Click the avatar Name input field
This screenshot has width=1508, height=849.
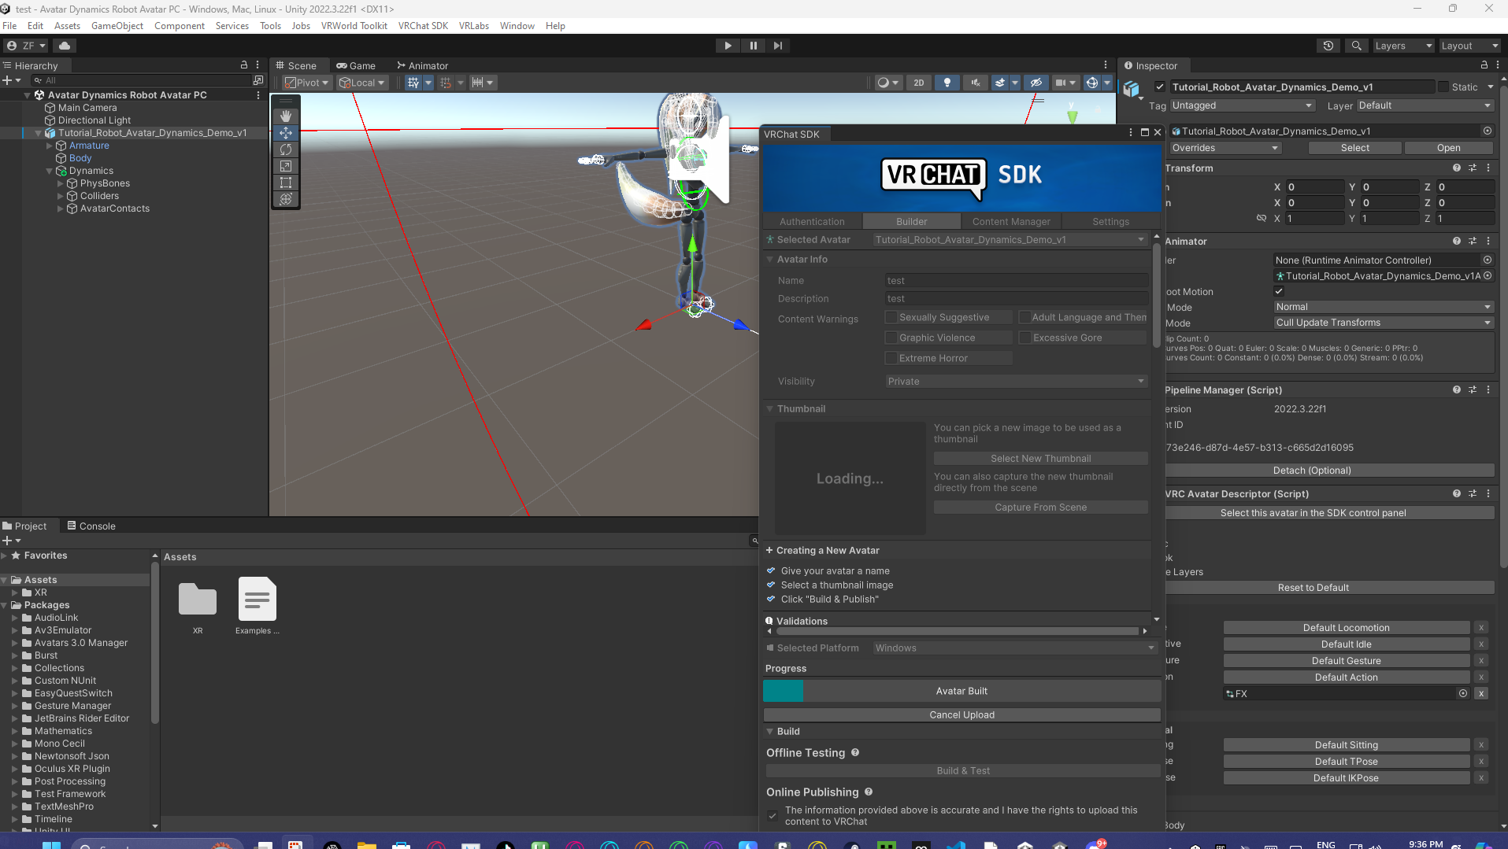click(1016, 281)
